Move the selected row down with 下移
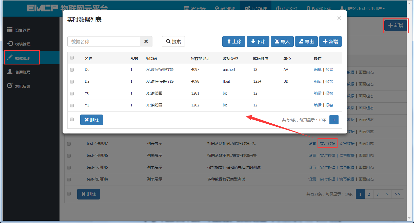 [x=258, y=41]
